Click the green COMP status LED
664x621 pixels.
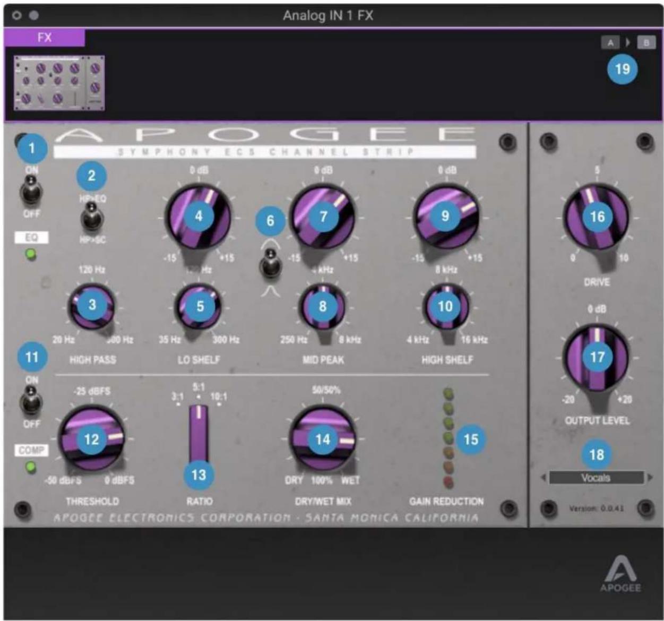pos(31,467)
